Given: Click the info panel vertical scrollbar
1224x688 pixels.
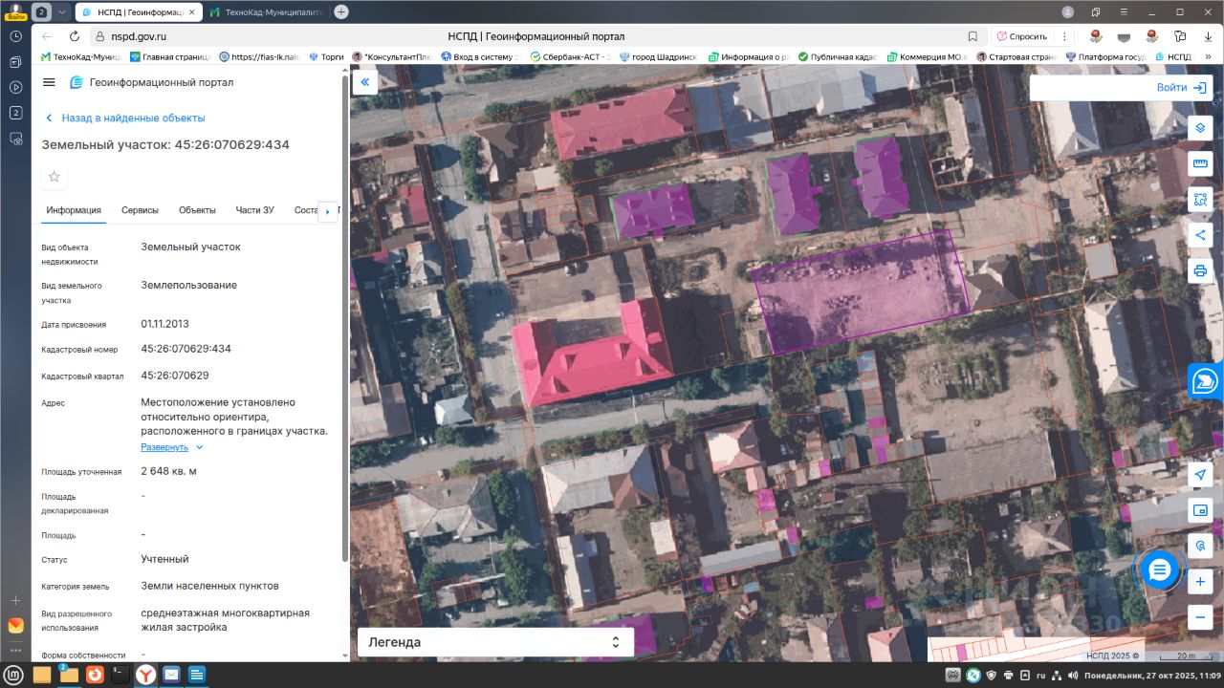Looking at the screenshot, I should tap(344, 315).
